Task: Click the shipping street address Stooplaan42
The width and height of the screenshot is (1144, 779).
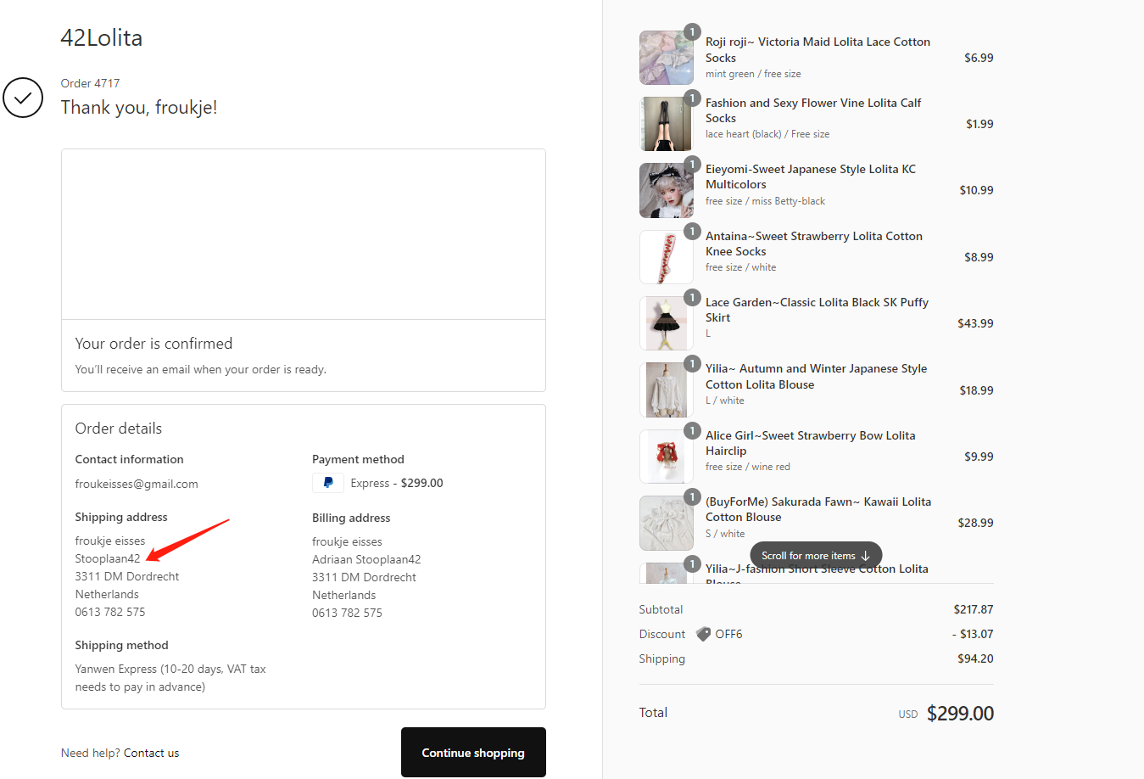Action: 108,558
